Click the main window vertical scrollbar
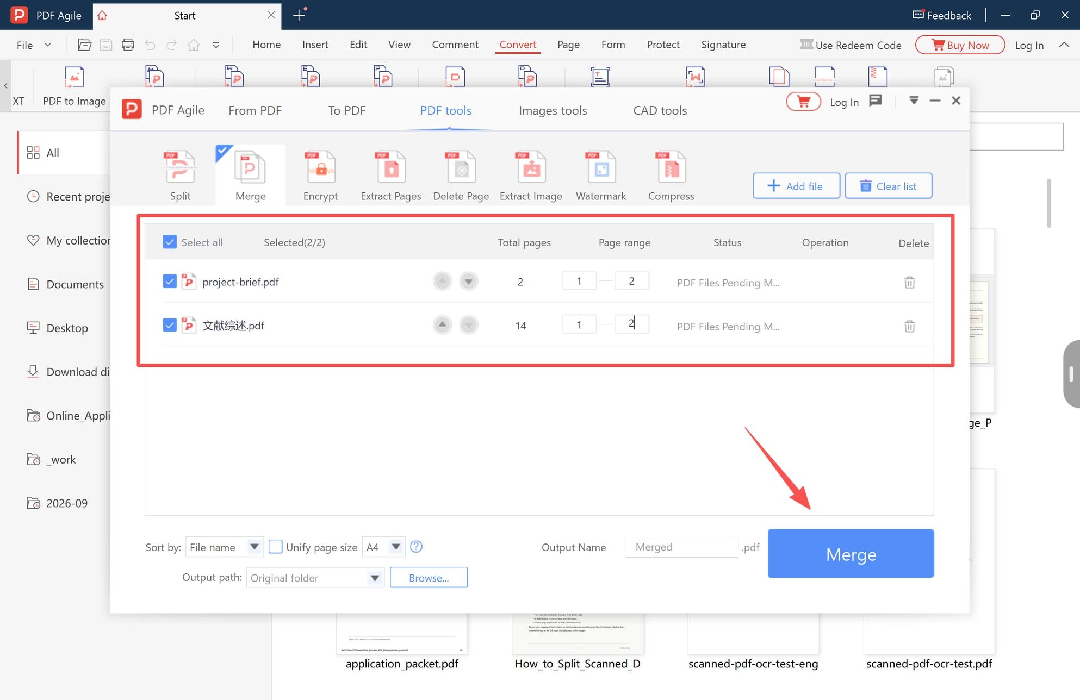 coord(1049,203)
